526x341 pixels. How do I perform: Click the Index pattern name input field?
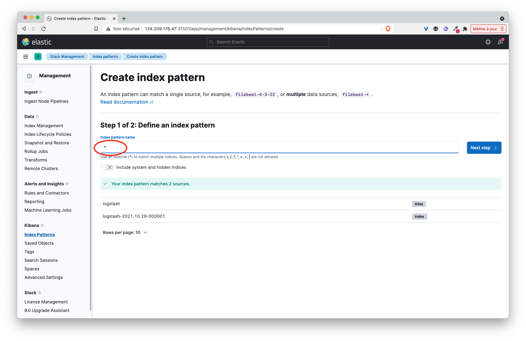280,147
